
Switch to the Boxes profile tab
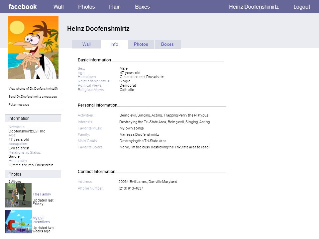pos(167,44)
